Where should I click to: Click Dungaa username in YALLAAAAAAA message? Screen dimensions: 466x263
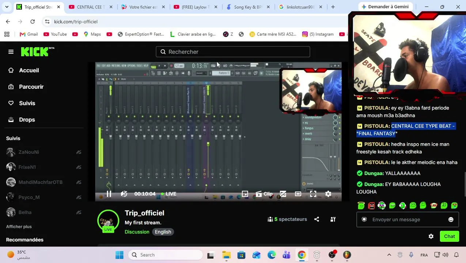click(373, 173)
